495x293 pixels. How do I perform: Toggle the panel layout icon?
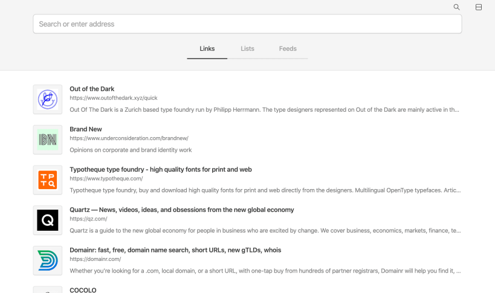pyautogui.click(x=479, y=7)
